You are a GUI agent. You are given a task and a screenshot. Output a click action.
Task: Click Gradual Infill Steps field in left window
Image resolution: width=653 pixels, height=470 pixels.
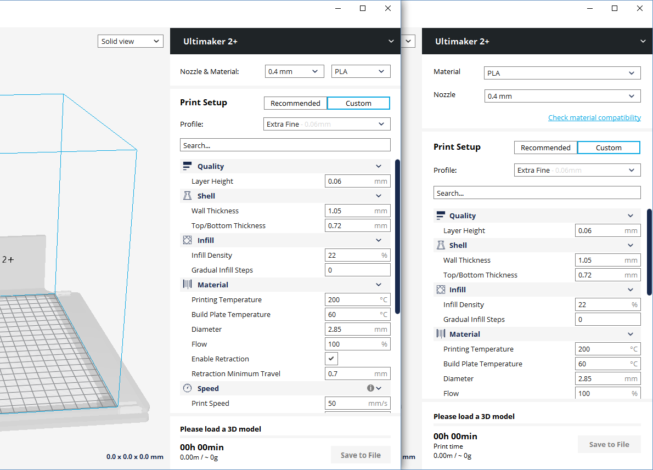[x=358, y=270]
